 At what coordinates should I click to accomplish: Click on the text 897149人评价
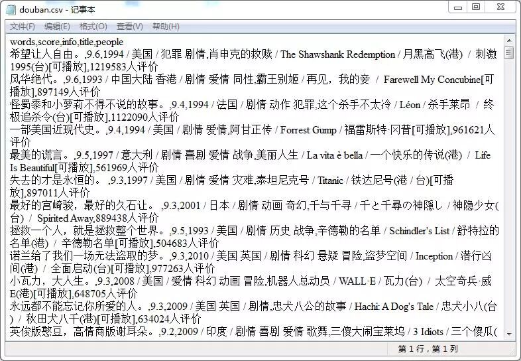click(x=69, y=92)
